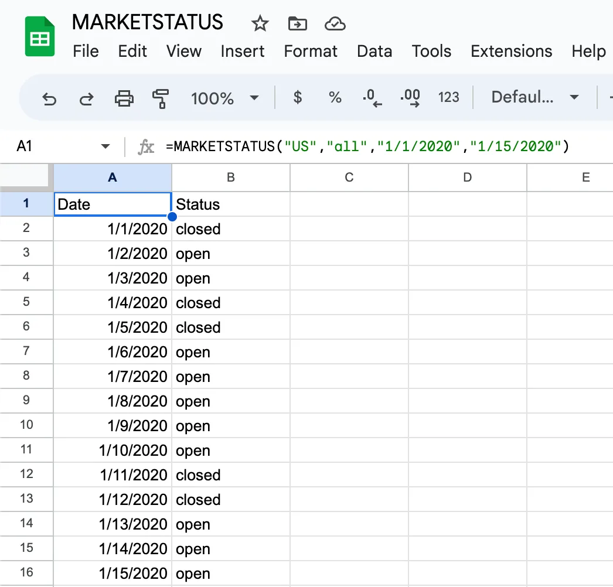Image resolution: width=613 pixels, height=587 pixels.
Task: Open the Insert menu
Action: pos(243,51)
